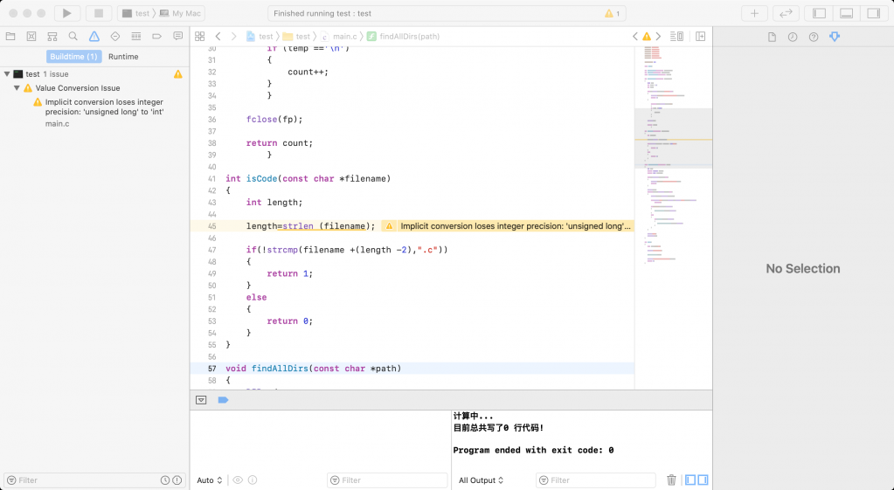Open the Report navigator speech-bubble icon
Image resolution: width=894 pixels, height=490 pixels.
click(178, 36)
